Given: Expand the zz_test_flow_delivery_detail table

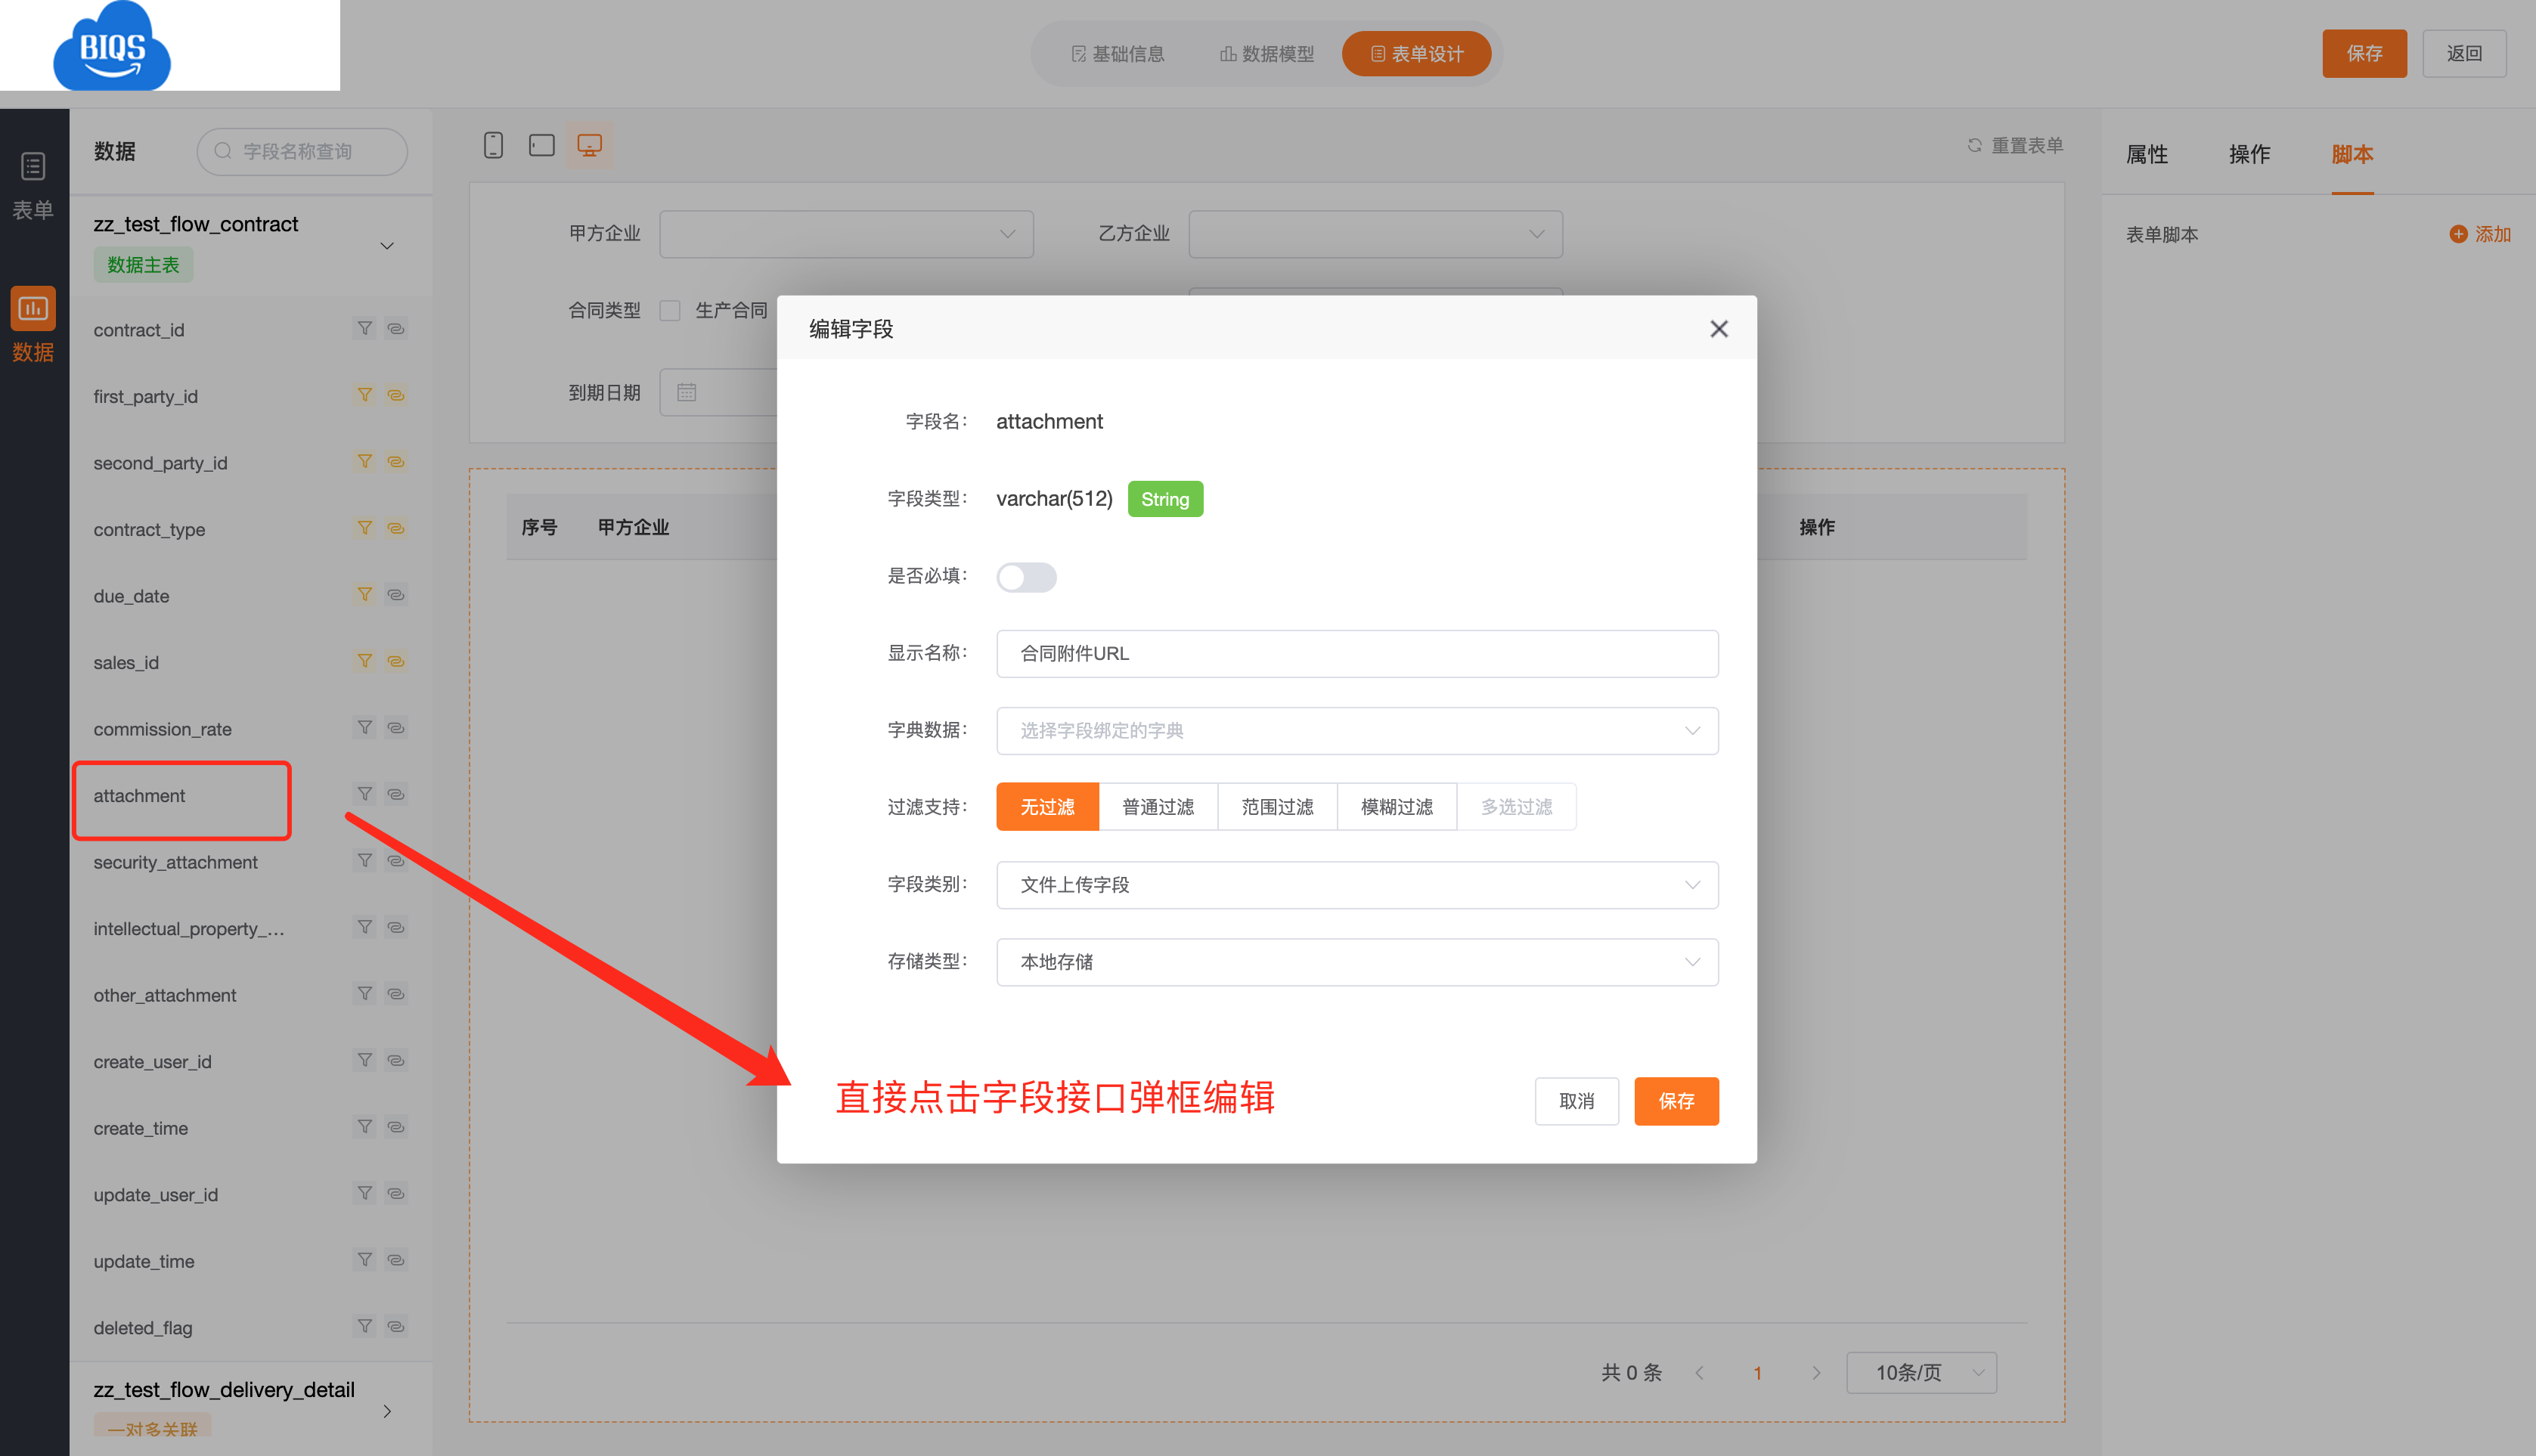Looking at the screenshot, I should [x=387, y=1411].
